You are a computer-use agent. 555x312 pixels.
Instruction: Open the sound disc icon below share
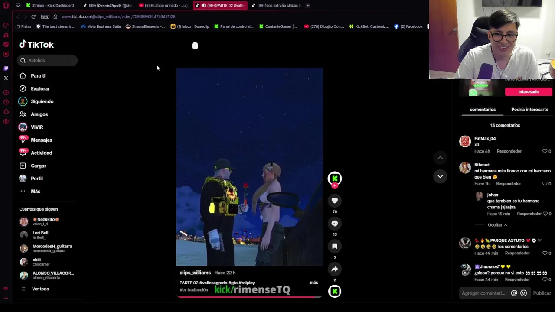coord(335,291)
